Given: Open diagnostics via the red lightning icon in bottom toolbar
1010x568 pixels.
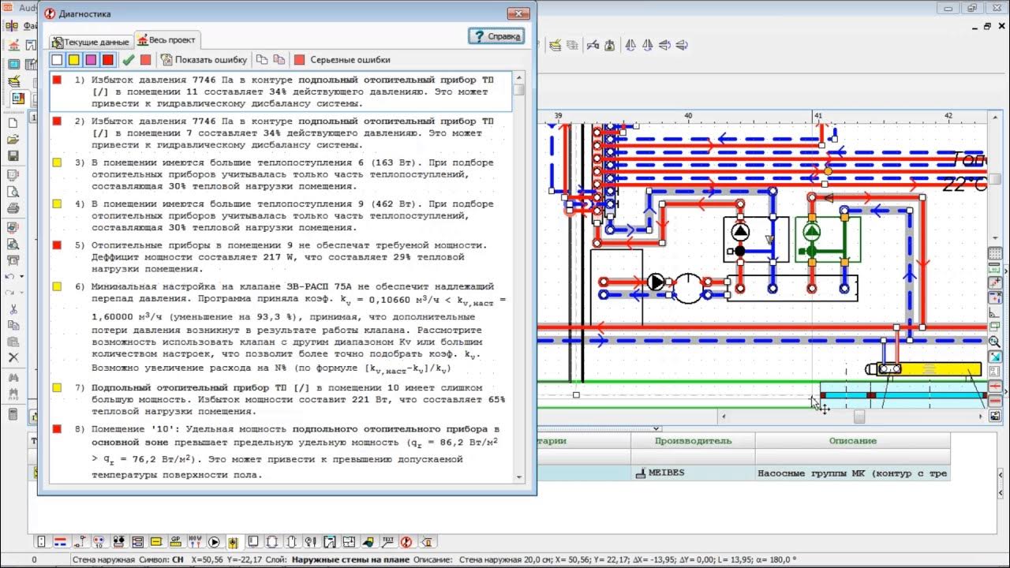Looking at the screenshot, I should pyautogui.click(x=406, y=542).
